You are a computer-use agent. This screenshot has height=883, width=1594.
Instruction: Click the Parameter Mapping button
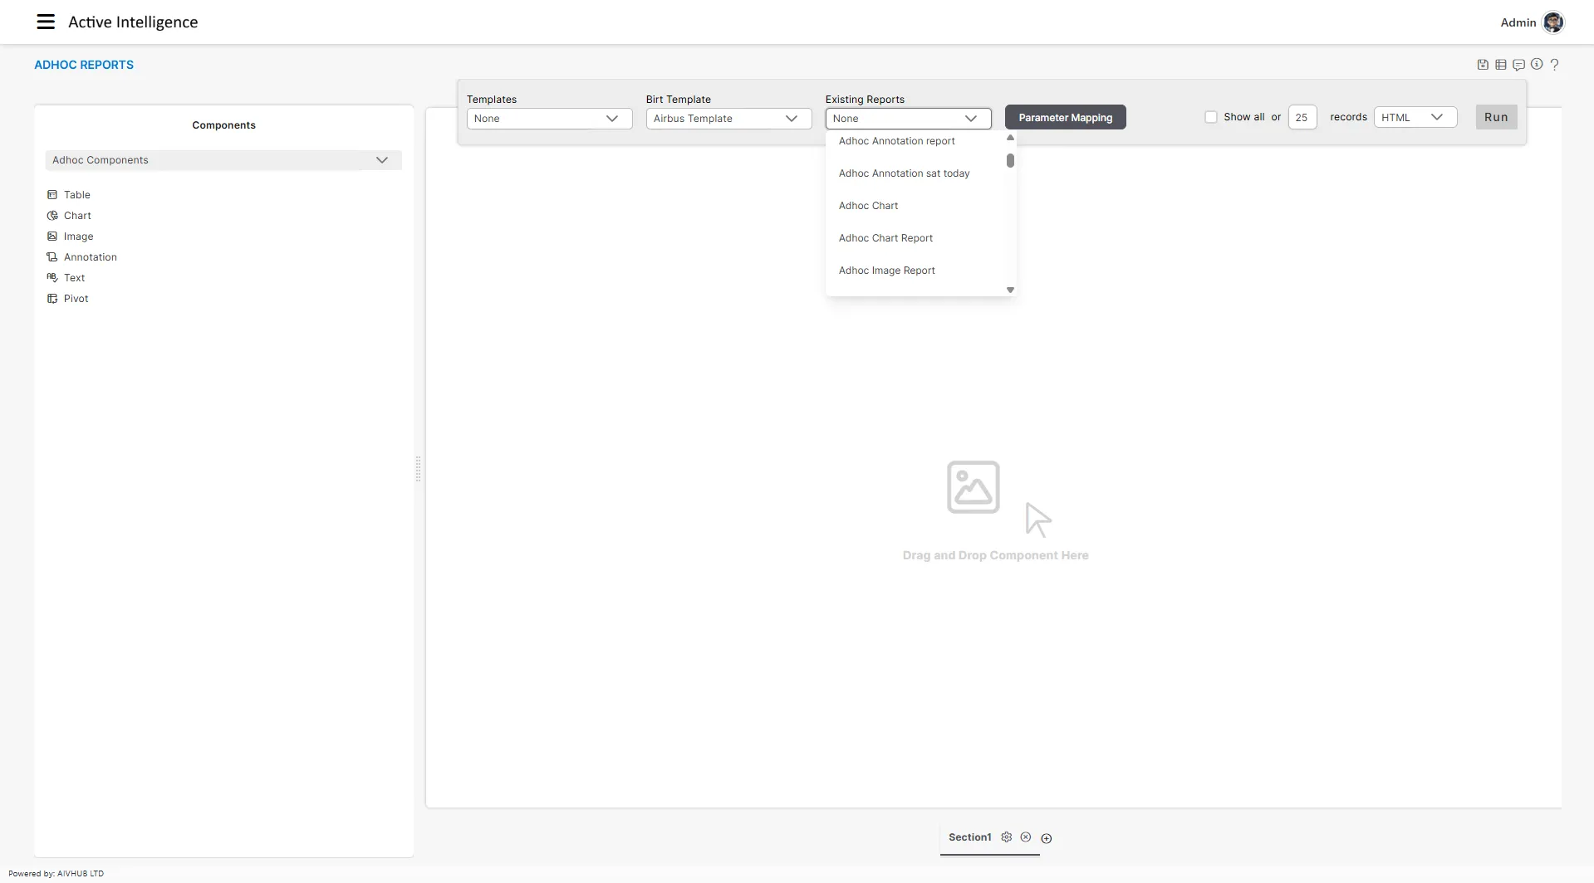tap(1065, 118)
